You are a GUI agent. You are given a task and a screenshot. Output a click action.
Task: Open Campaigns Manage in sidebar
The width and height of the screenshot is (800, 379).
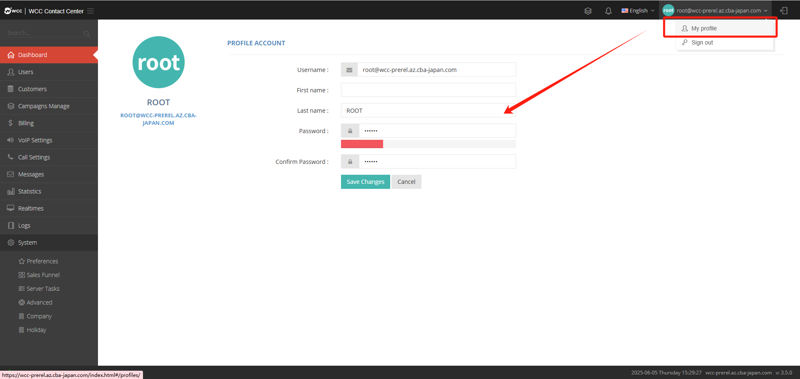pyautogui.click(x=49, y=106)
